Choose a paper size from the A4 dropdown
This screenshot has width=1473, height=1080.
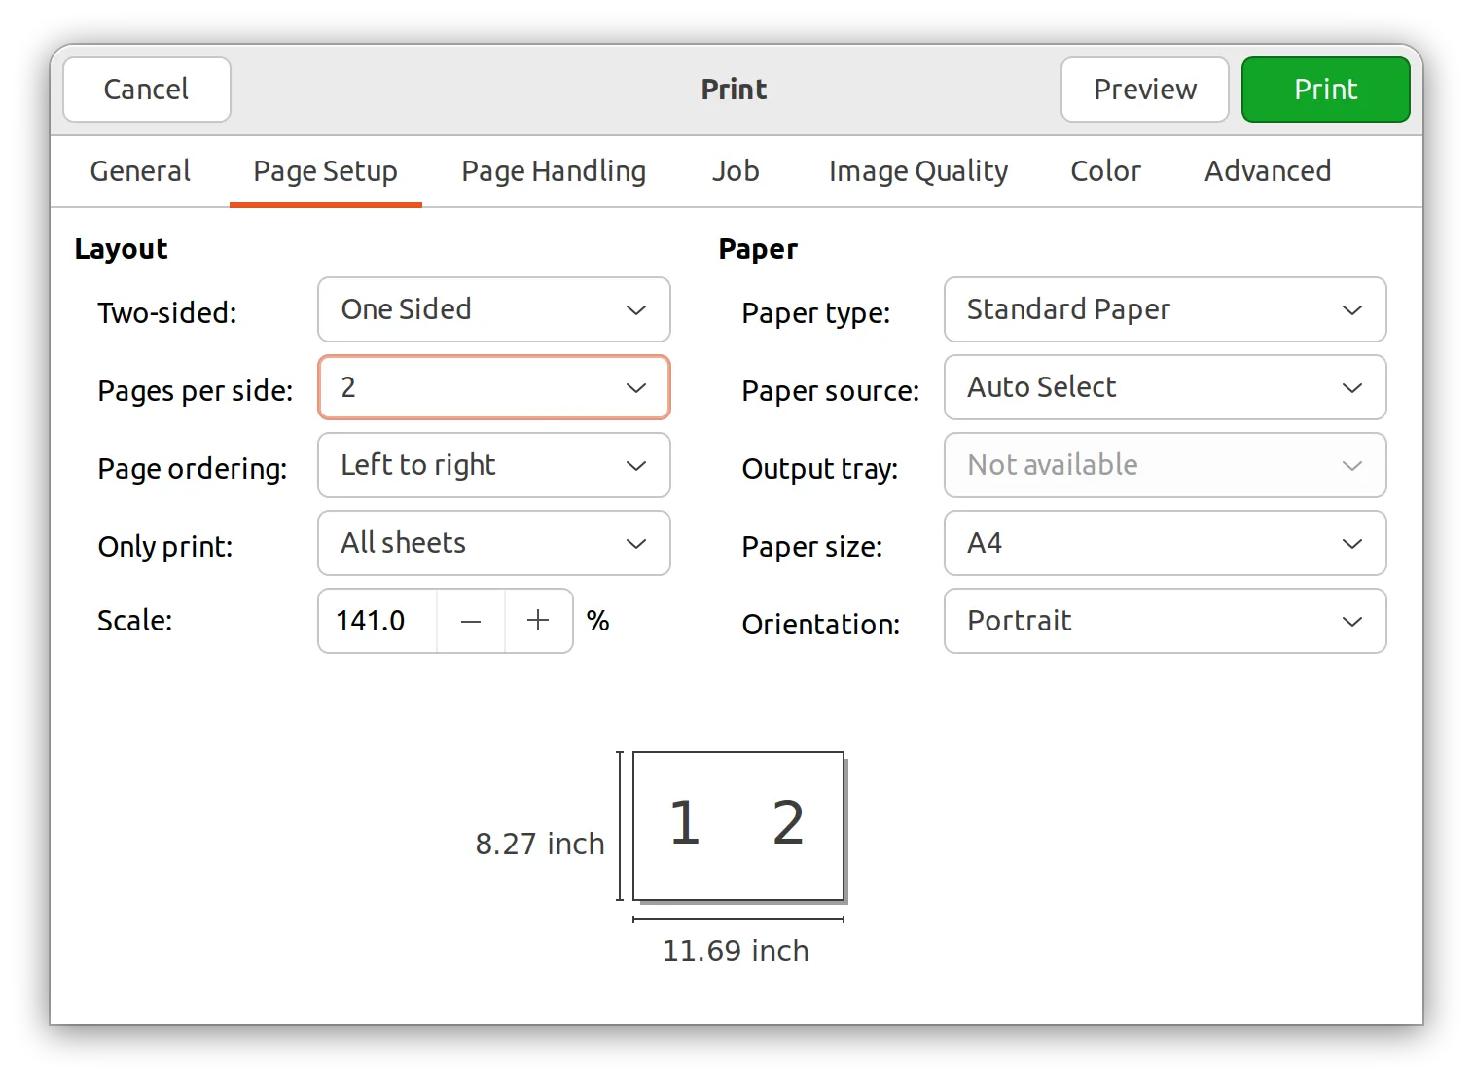1165,543
